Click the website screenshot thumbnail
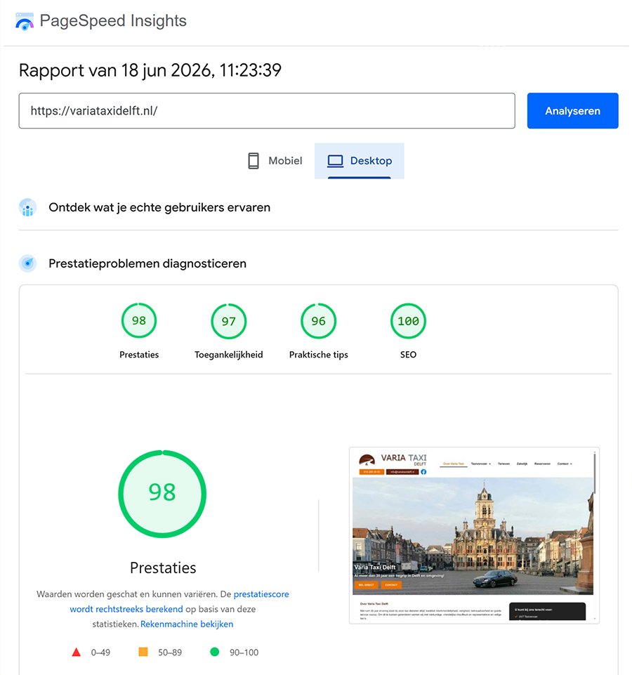The height and width of the screenshot is (675, 632). tap(474, 535)
